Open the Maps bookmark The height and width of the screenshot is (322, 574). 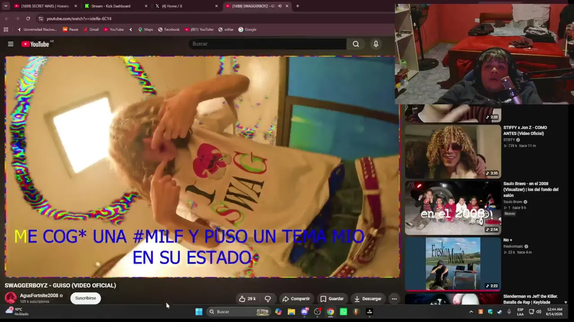pos(145,30)
